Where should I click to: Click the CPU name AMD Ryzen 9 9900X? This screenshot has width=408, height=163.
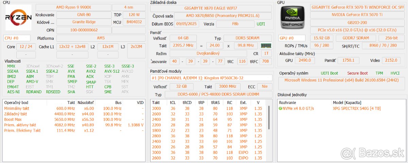coord(73,7)
